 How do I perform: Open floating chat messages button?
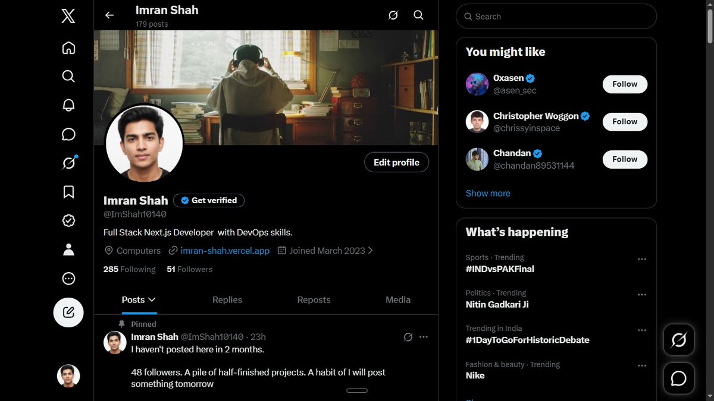(x=679, y=378)
